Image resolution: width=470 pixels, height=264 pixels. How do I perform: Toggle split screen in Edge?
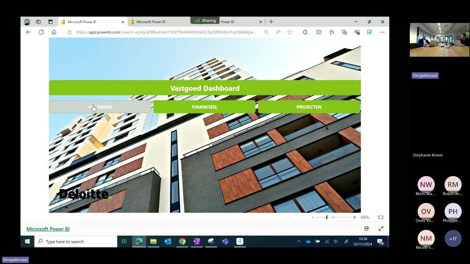point(319,32)
